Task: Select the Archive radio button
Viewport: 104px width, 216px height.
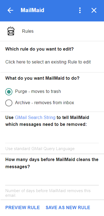Action: pyautogui.click(x=9, y=103)
